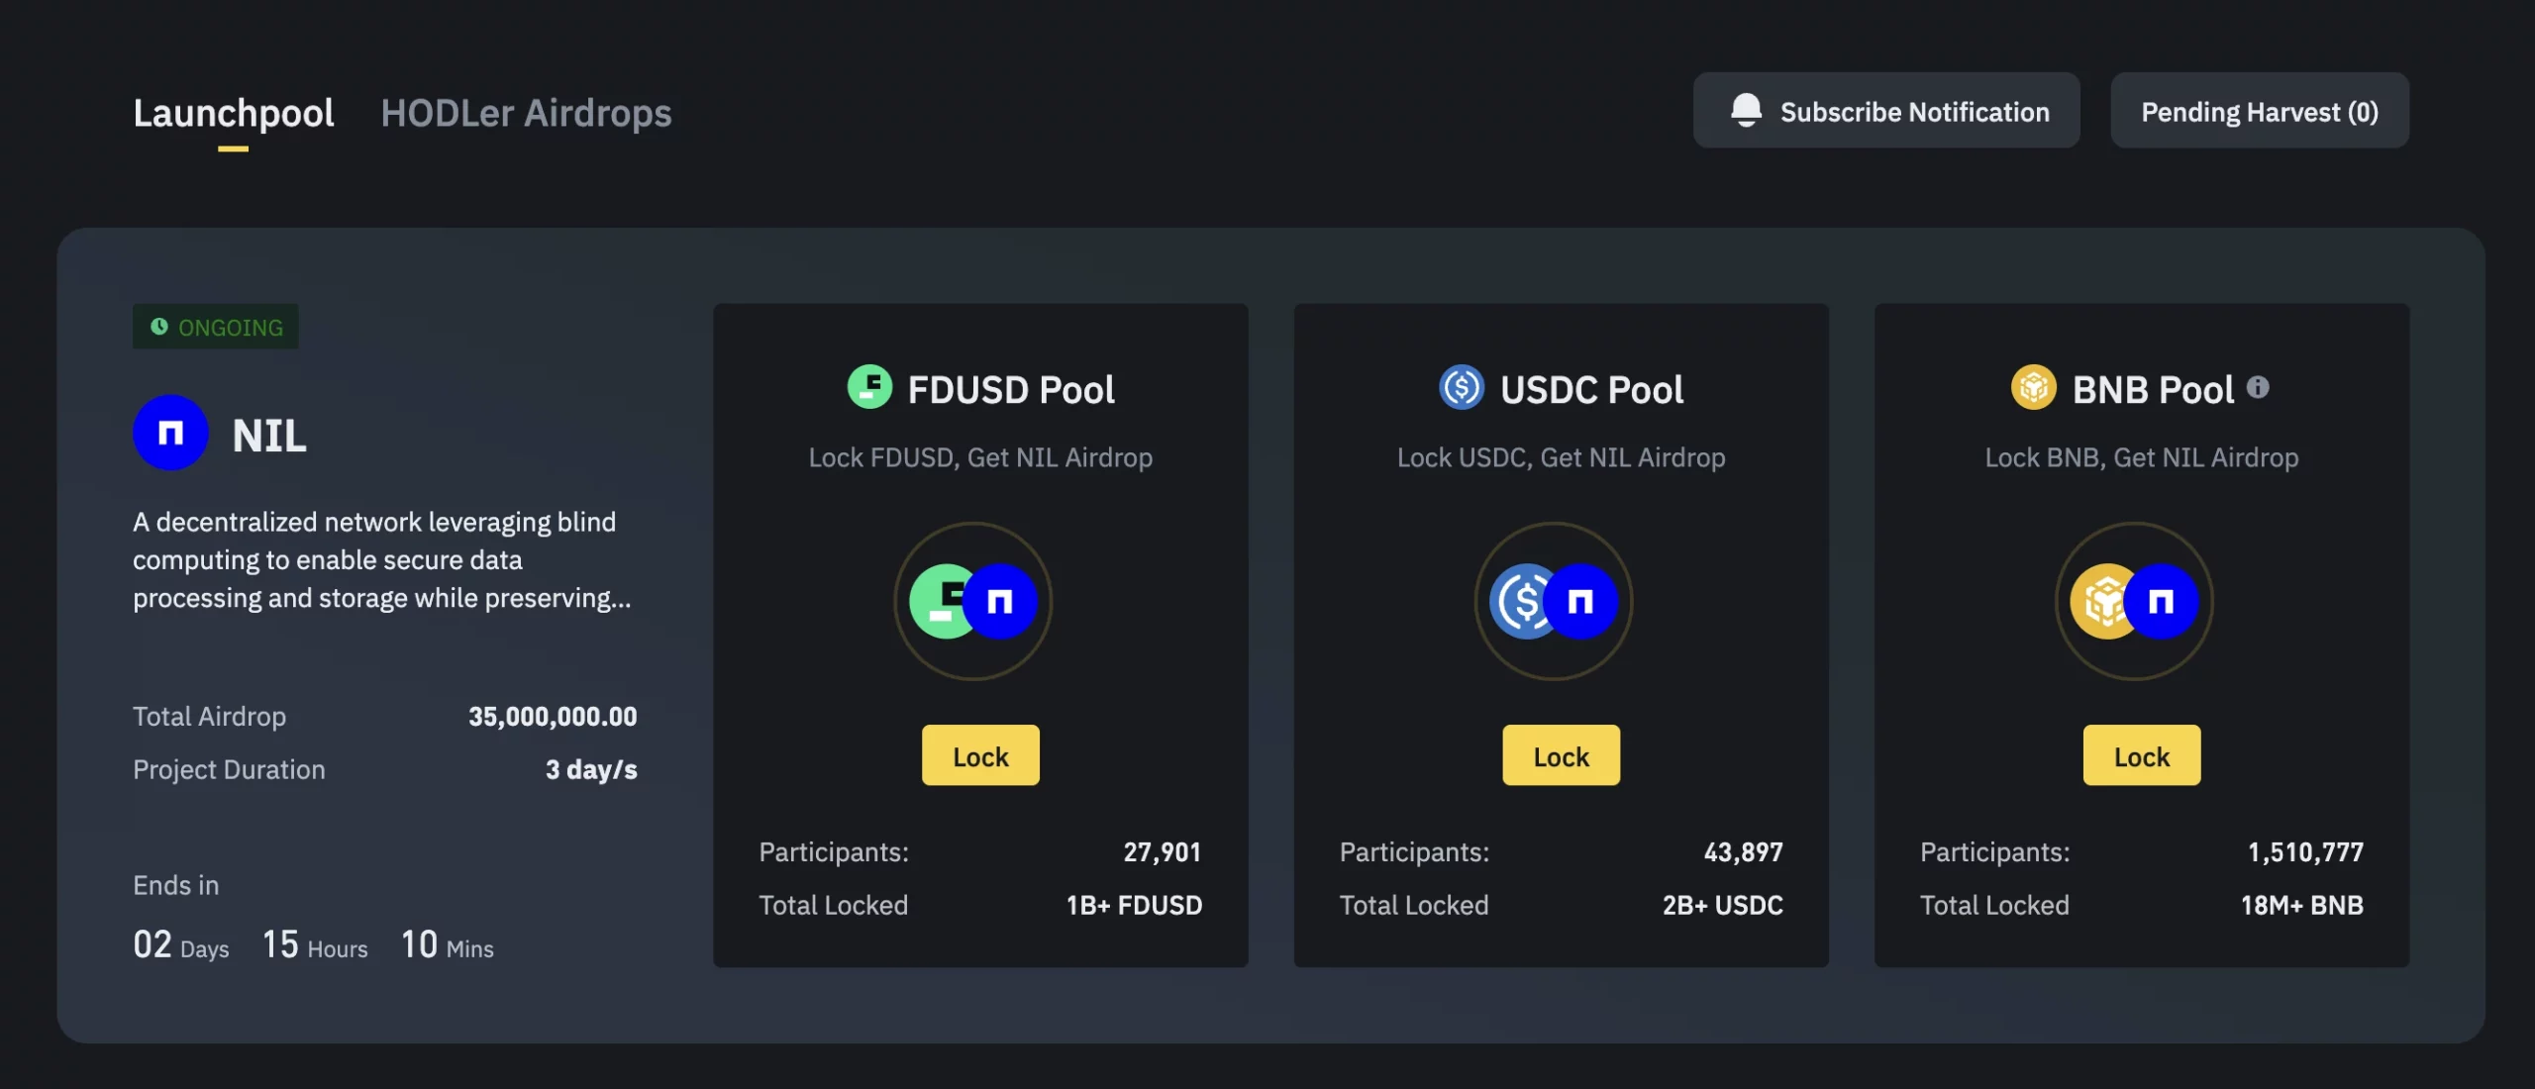2535x1089 pixels.
Task: Click the USDC-NIL paired token graphic
Action: tap(1554, 601)
